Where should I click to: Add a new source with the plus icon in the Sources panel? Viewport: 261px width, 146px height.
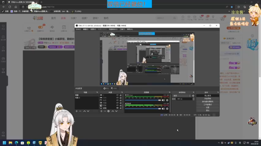pyautogui.click(x=101, y=111)
